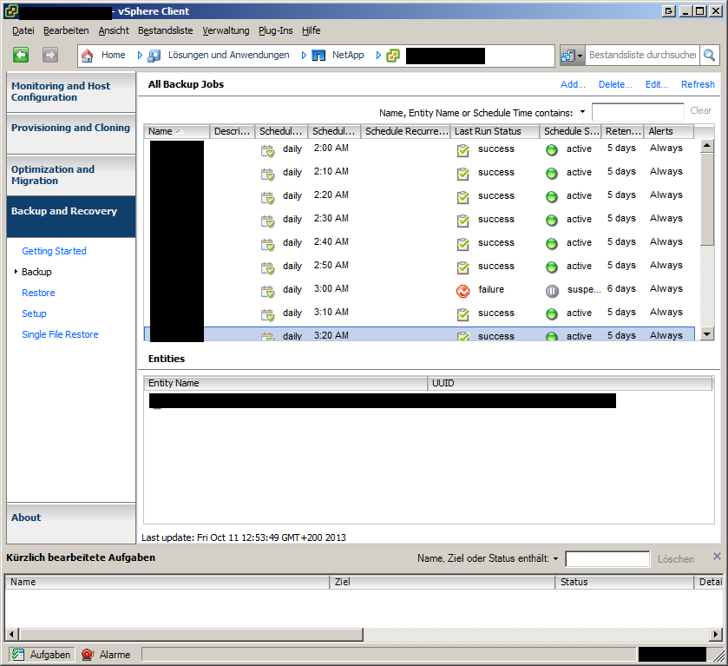Click the Delete... link
The width and height of the screenshot is (728, 666).
pyautogui.click(x=615, y=84)
